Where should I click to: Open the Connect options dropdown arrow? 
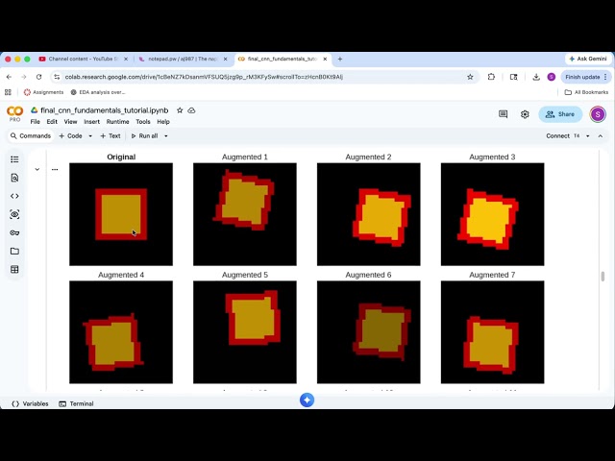[587, 136]
